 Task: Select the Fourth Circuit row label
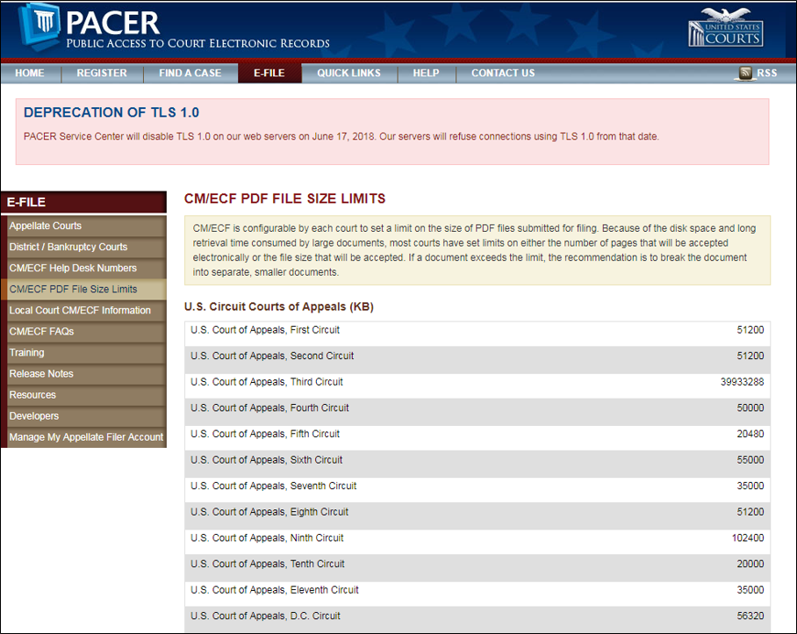269,407
